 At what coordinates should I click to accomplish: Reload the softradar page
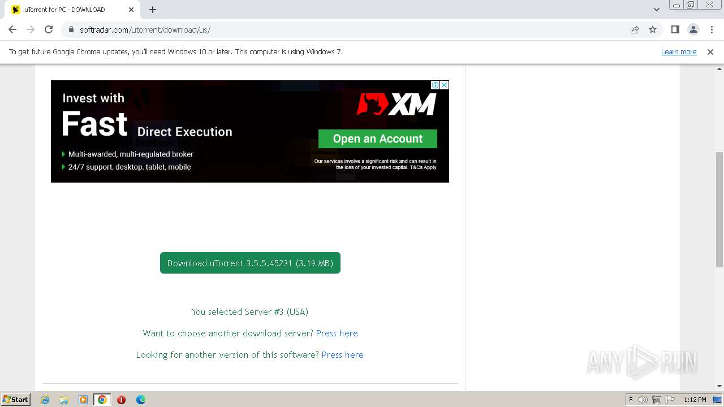click(x=49, y=29)
